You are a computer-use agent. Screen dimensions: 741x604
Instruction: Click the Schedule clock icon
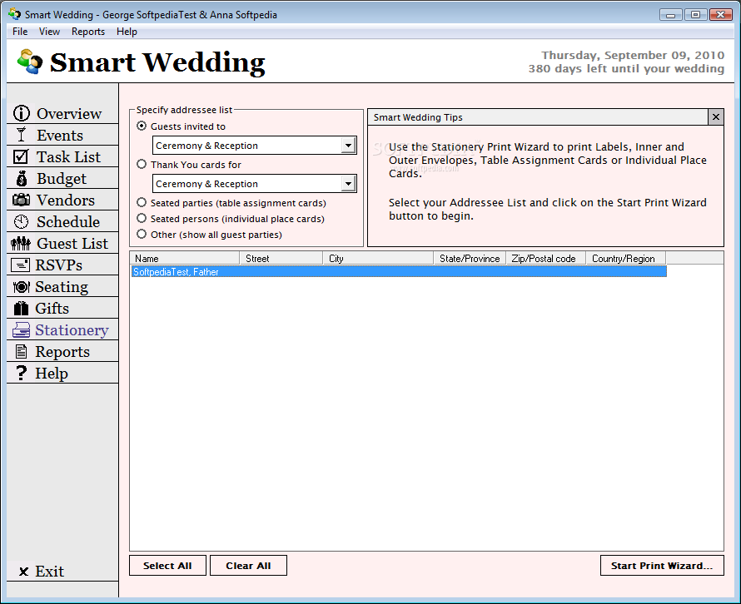(x=21, y=221)
